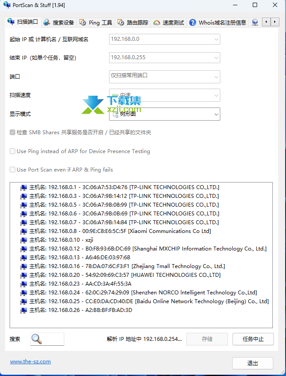
Task: Open the 结束 IP dropdown showing 192.168.0.255
Action: [164, 57]
